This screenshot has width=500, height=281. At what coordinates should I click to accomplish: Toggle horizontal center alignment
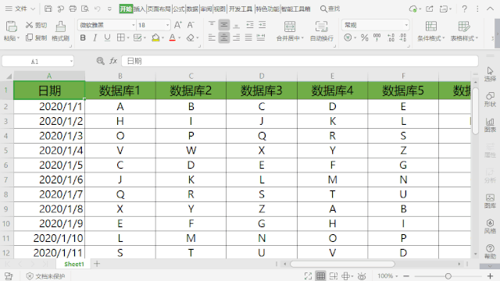[224, 38]
